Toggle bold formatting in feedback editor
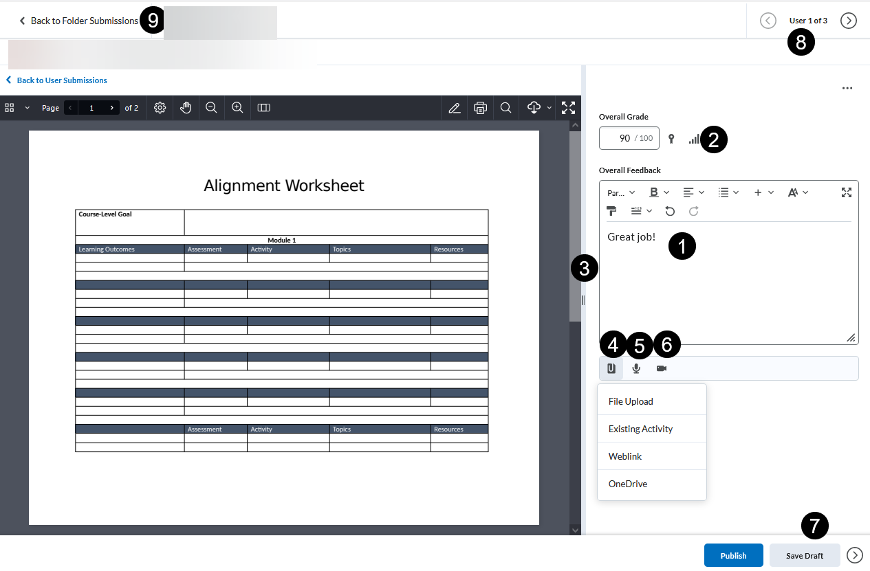Viewport: 870px width, 571px height. coord(655,192)
